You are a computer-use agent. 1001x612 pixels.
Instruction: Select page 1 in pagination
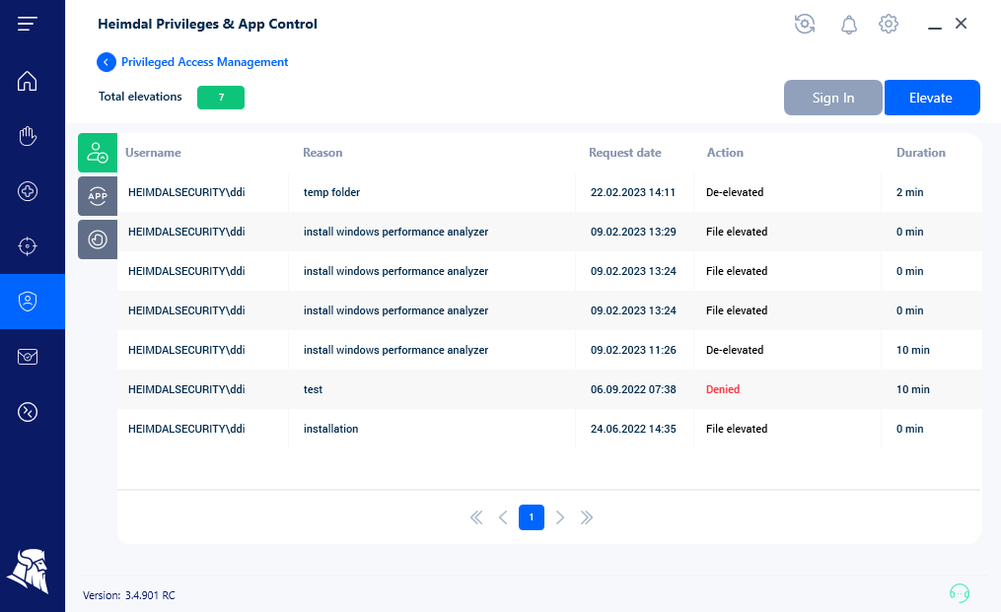point(532,517)
